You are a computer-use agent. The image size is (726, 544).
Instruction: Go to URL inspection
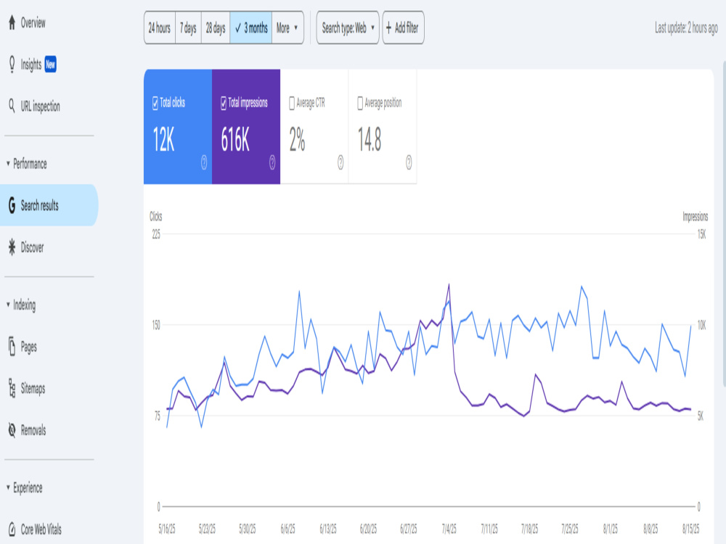tap(40, 107)
